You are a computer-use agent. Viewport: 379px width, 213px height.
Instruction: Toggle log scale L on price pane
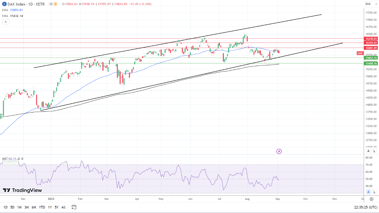coord(374,151)
